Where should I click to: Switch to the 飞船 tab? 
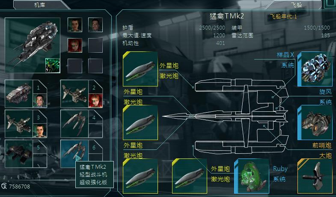pyautogui.click(x=296, y=5)
